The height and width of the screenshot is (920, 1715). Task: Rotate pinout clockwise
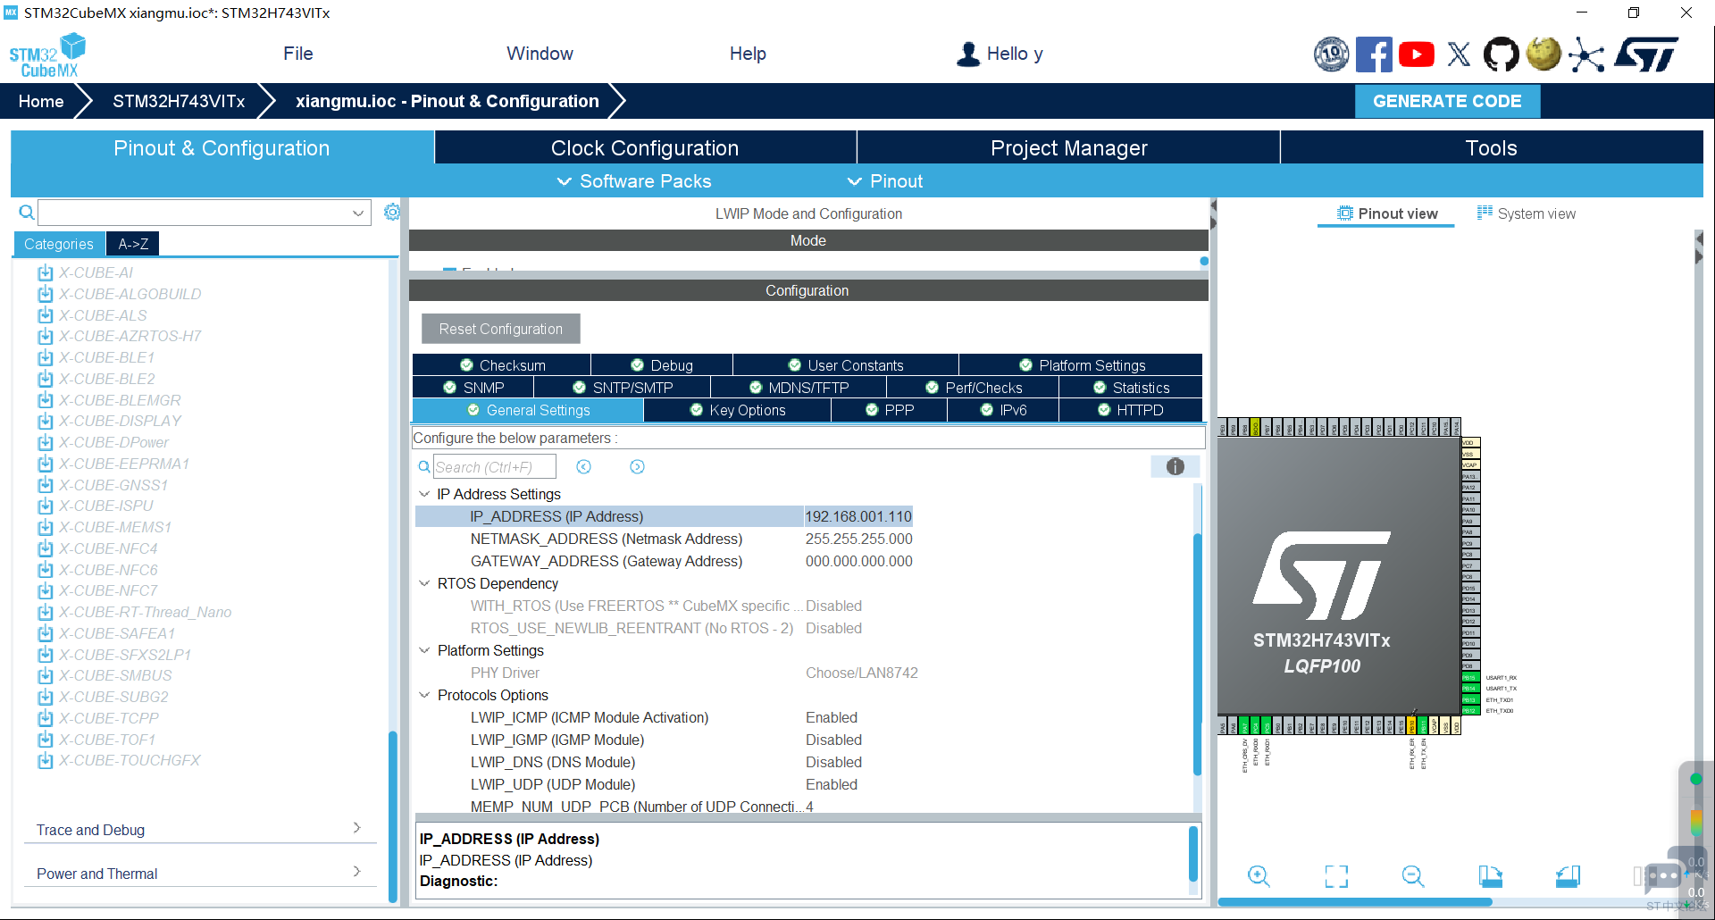[x=1490, y=876]
